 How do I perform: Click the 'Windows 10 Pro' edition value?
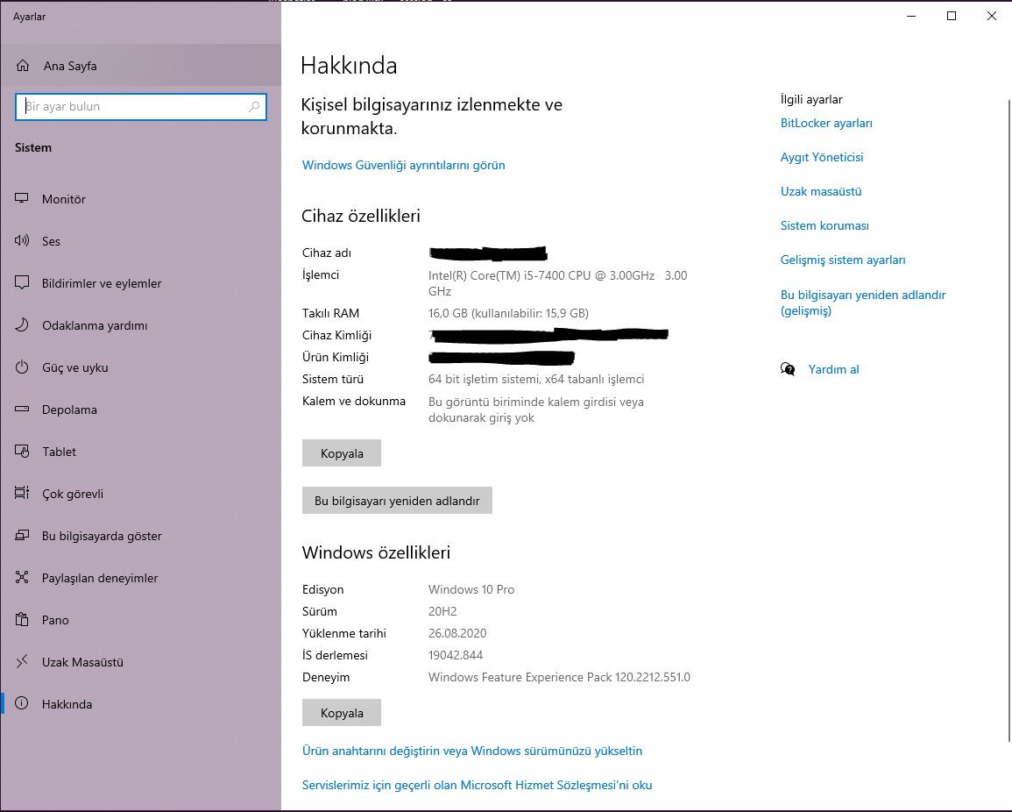point(471,589)
